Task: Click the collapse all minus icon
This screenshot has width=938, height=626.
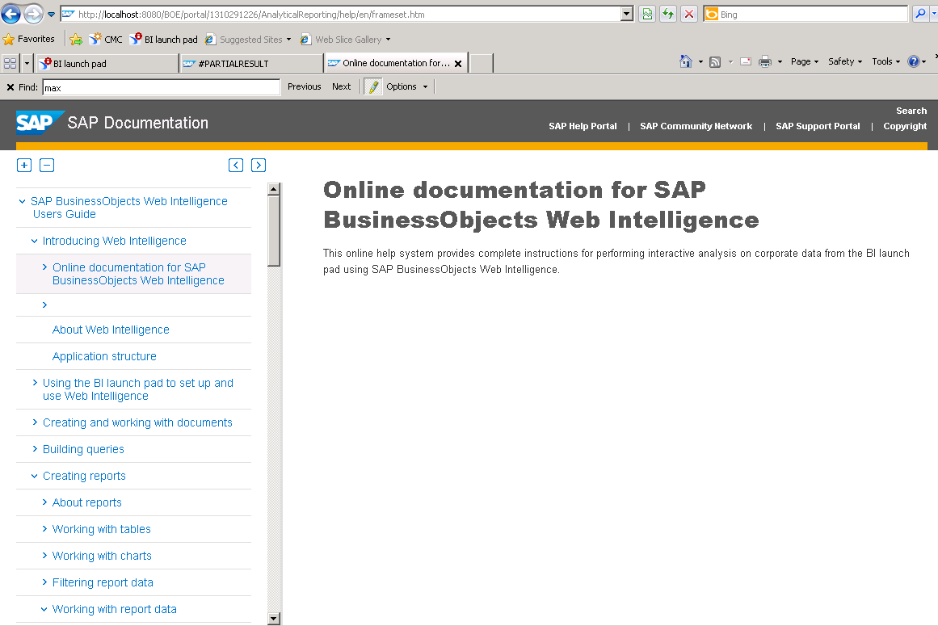Action: [x=47, y=165]
